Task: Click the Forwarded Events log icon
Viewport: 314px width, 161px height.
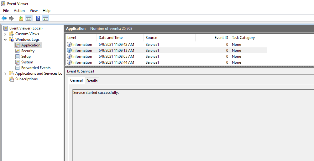Action: coord(18,68)
